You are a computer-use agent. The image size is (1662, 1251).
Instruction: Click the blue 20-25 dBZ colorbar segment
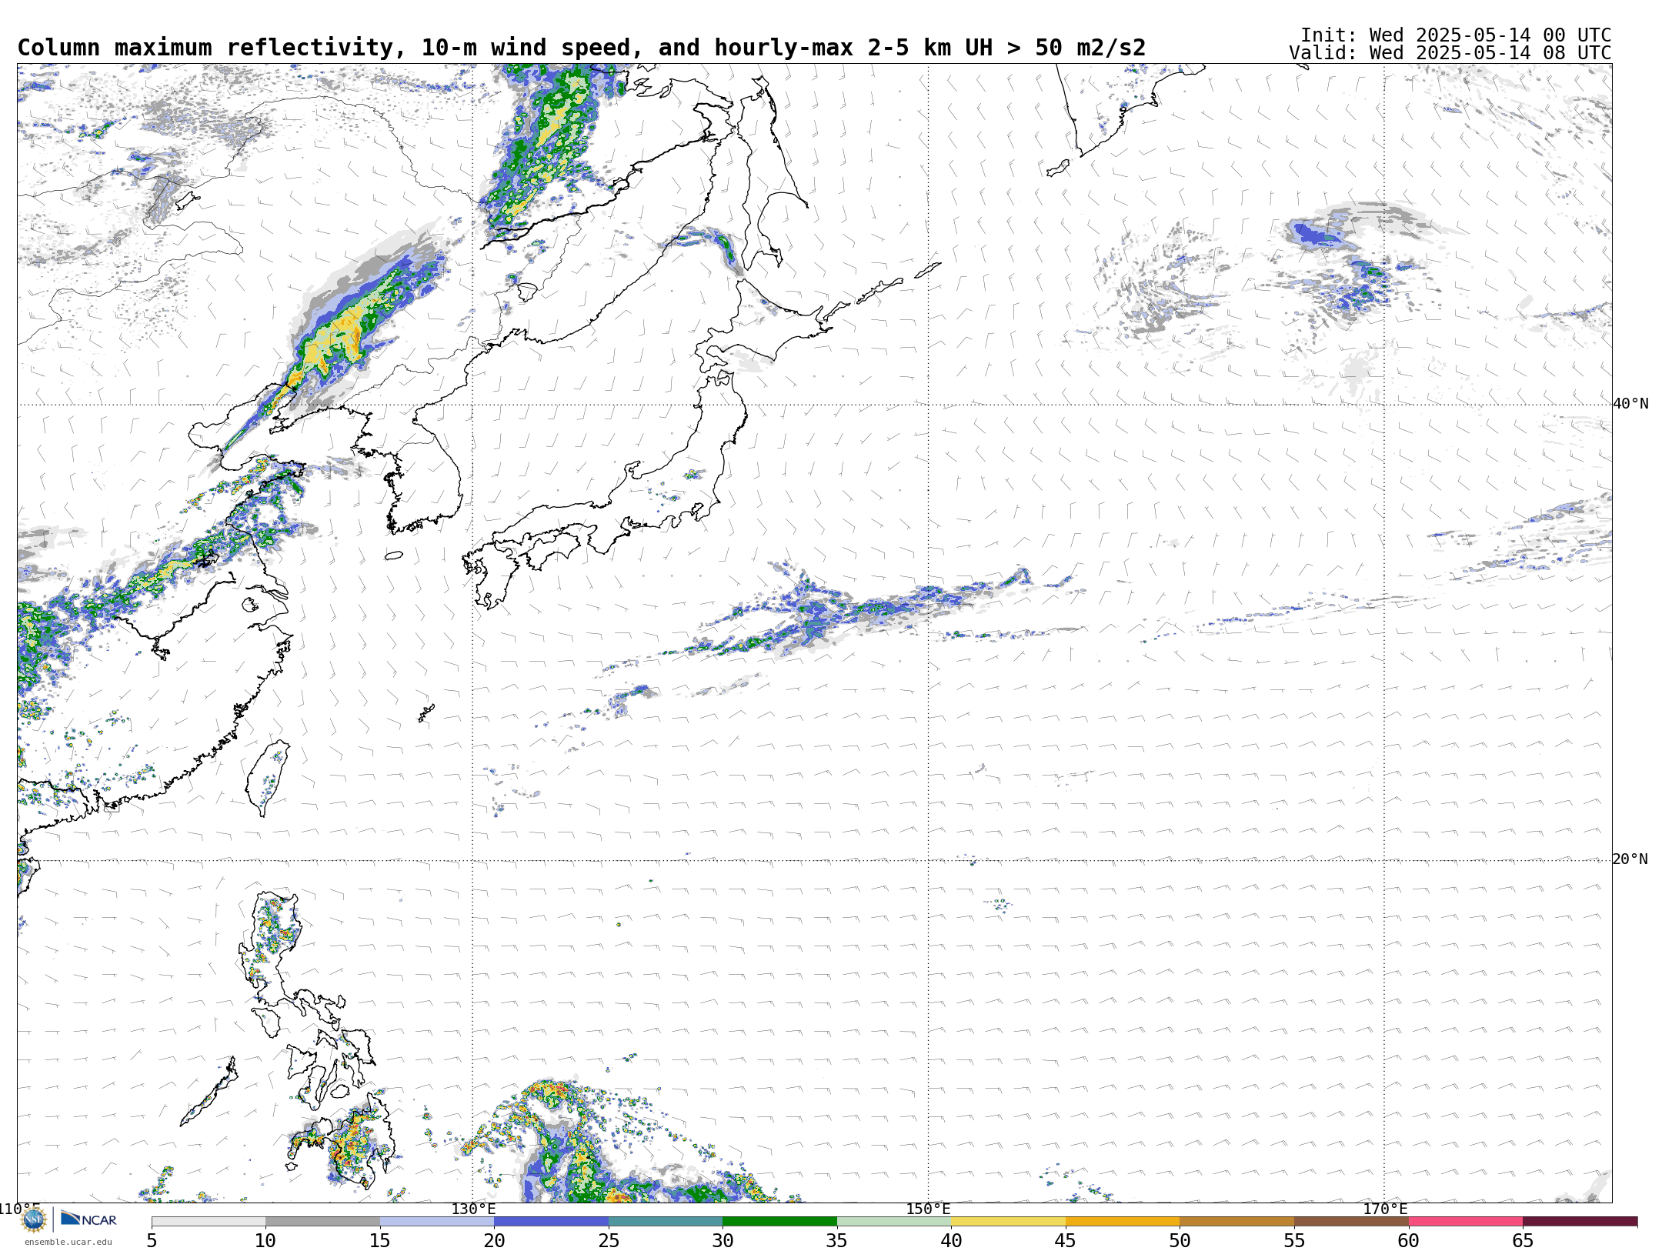pyautogui.click(x=551, y=1222)
